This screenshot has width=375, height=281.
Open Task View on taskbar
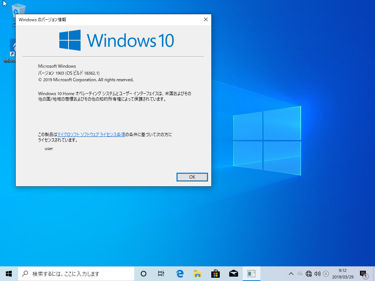tap(161, 274)
